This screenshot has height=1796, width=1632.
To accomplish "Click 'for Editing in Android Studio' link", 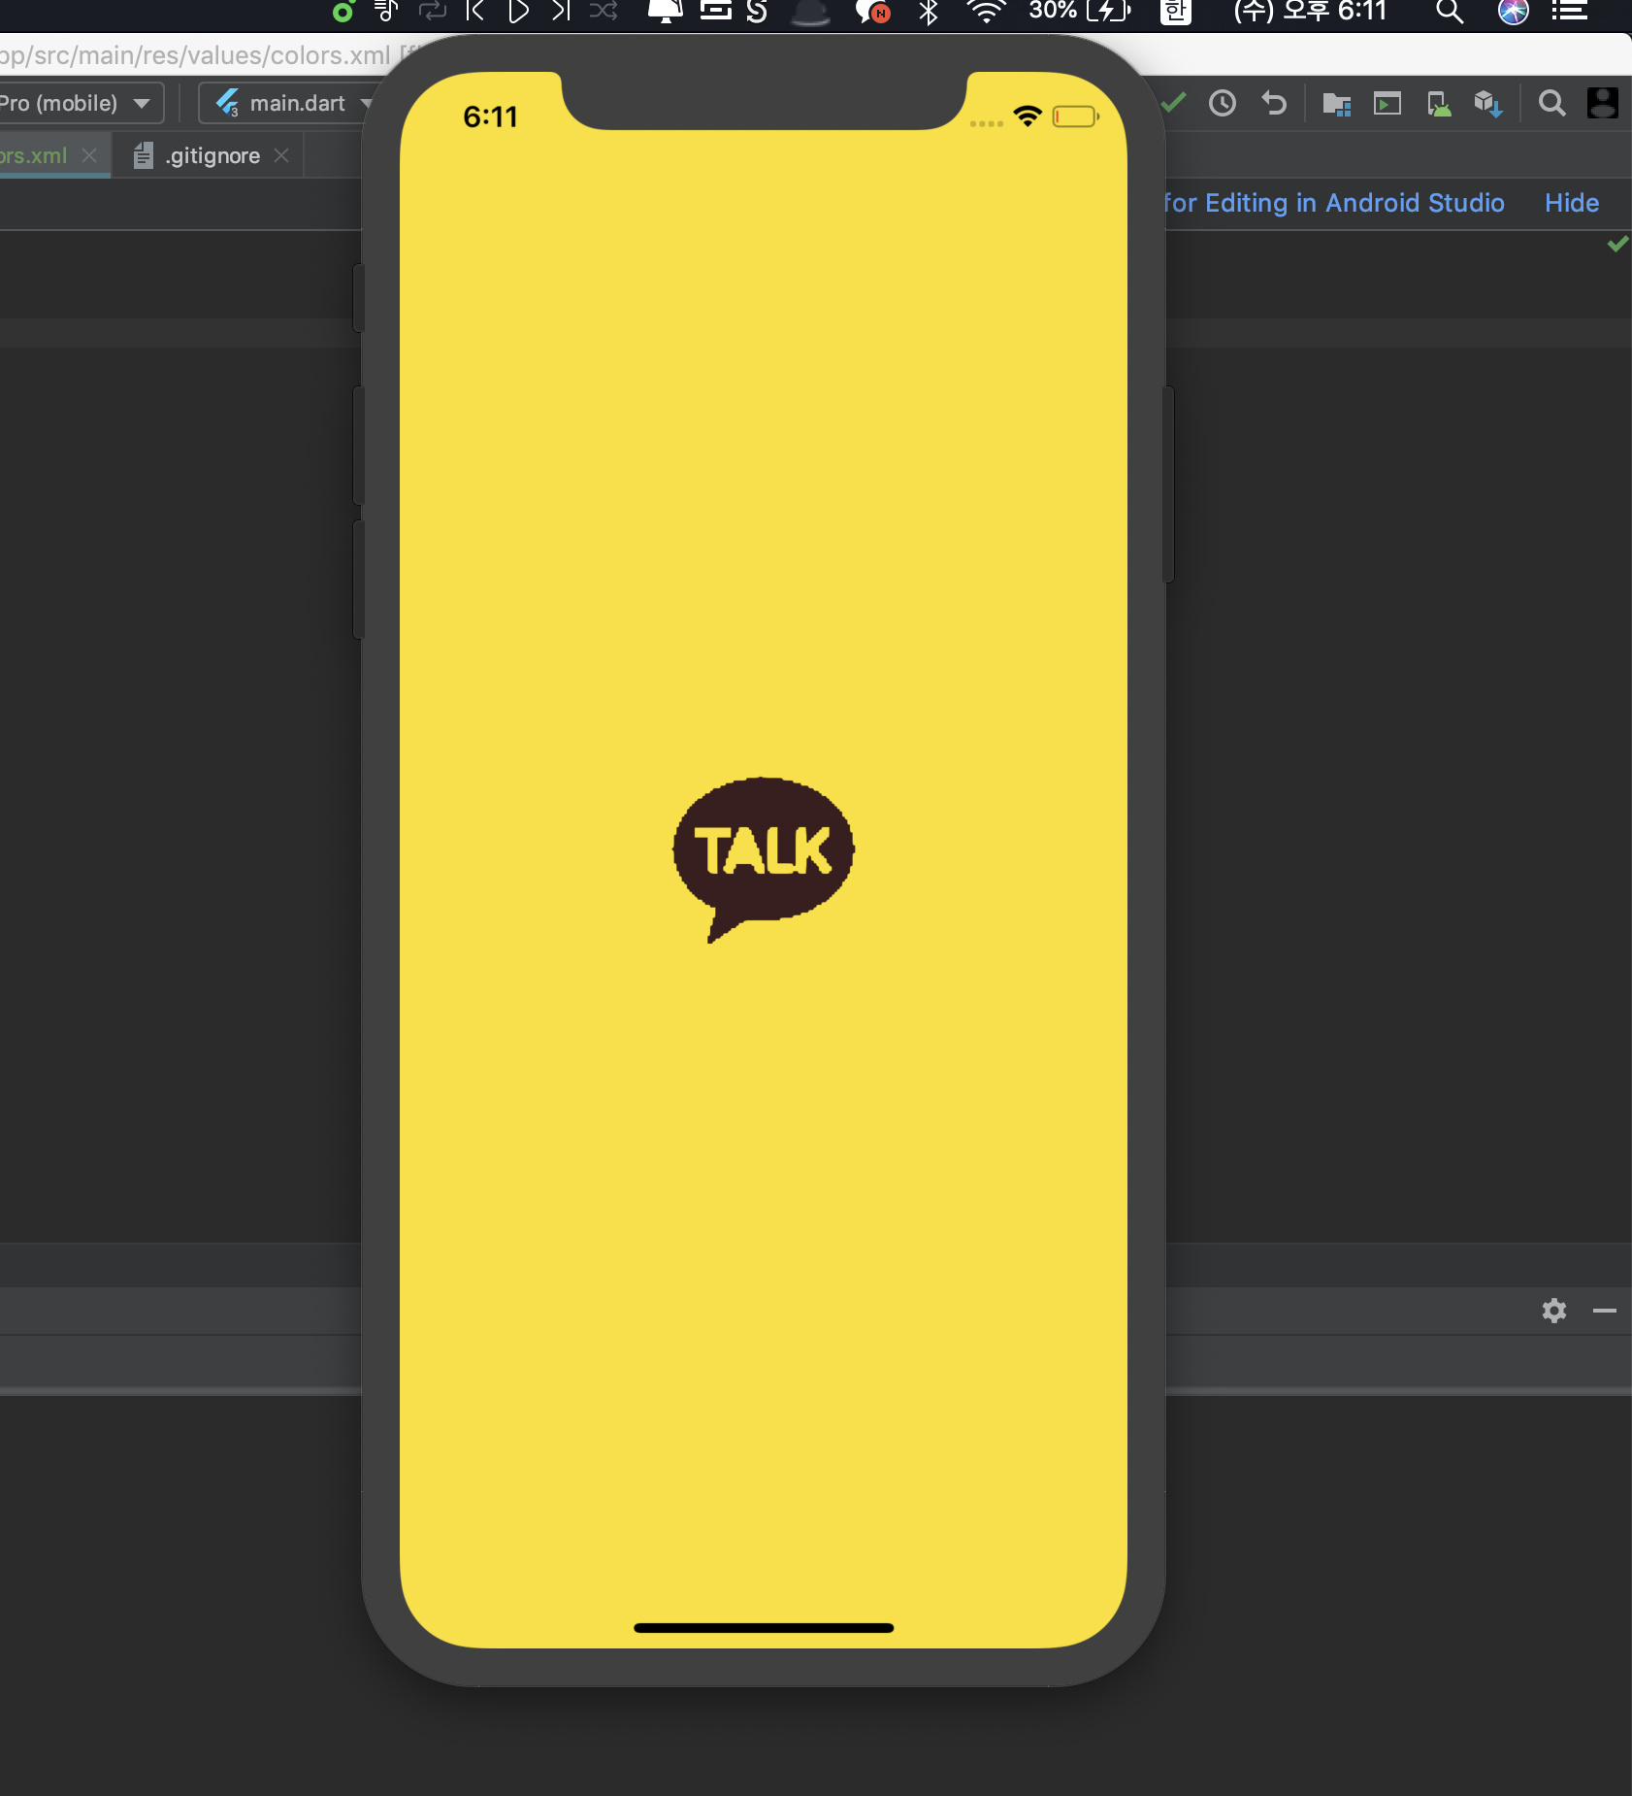I will tap(1334, 203).
